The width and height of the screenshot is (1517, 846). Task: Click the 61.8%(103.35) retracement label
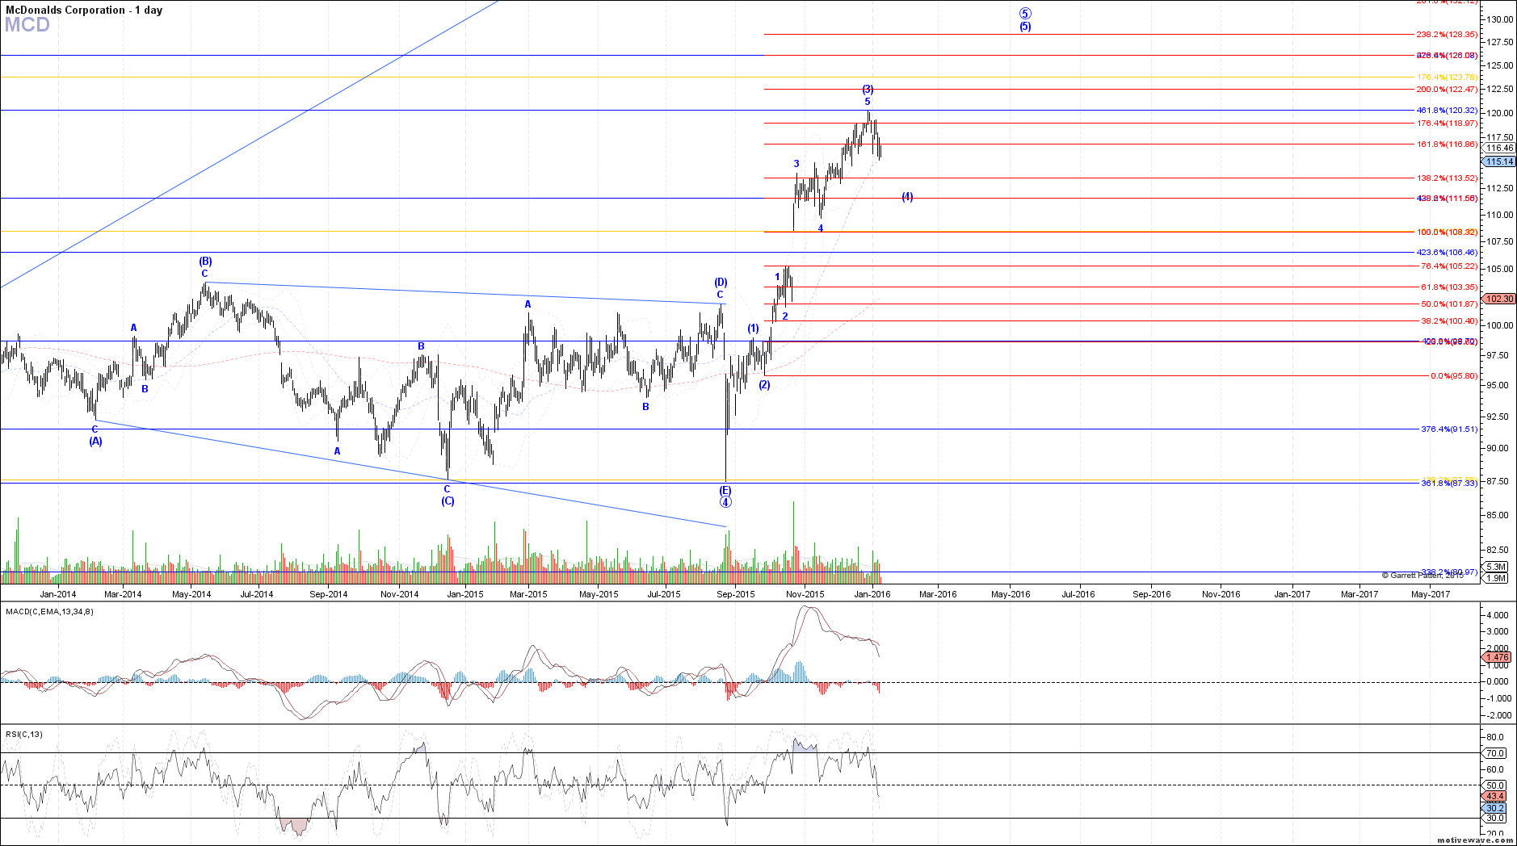pyautogui.click(x=1449, y=287)
